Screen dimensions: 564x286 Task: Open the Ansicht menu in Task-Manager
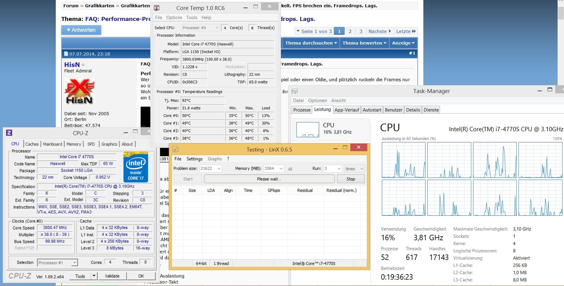pos(338,101)
